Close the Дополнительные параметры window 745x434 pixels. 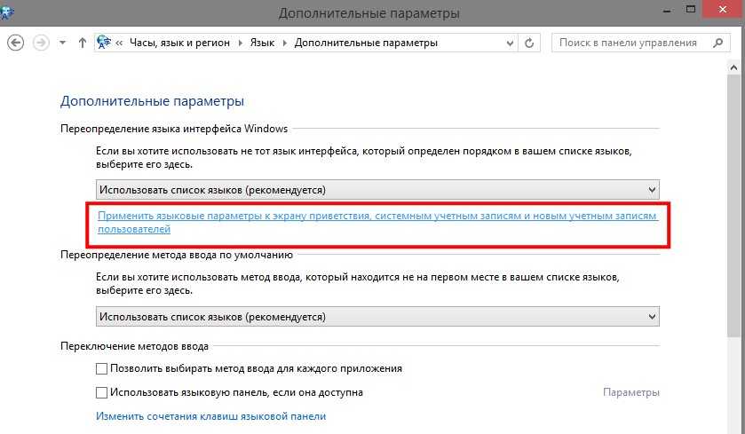(x=721, y=10)
